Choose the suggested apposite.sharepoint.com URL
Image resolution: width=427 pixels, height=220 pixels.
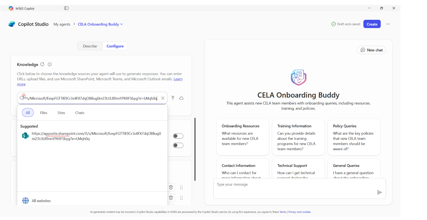point(92,136)
